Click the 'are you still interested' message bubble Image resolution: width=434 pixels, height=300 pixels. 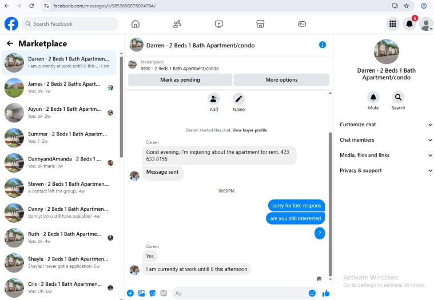pyautogui.click(x=295, y=218)
